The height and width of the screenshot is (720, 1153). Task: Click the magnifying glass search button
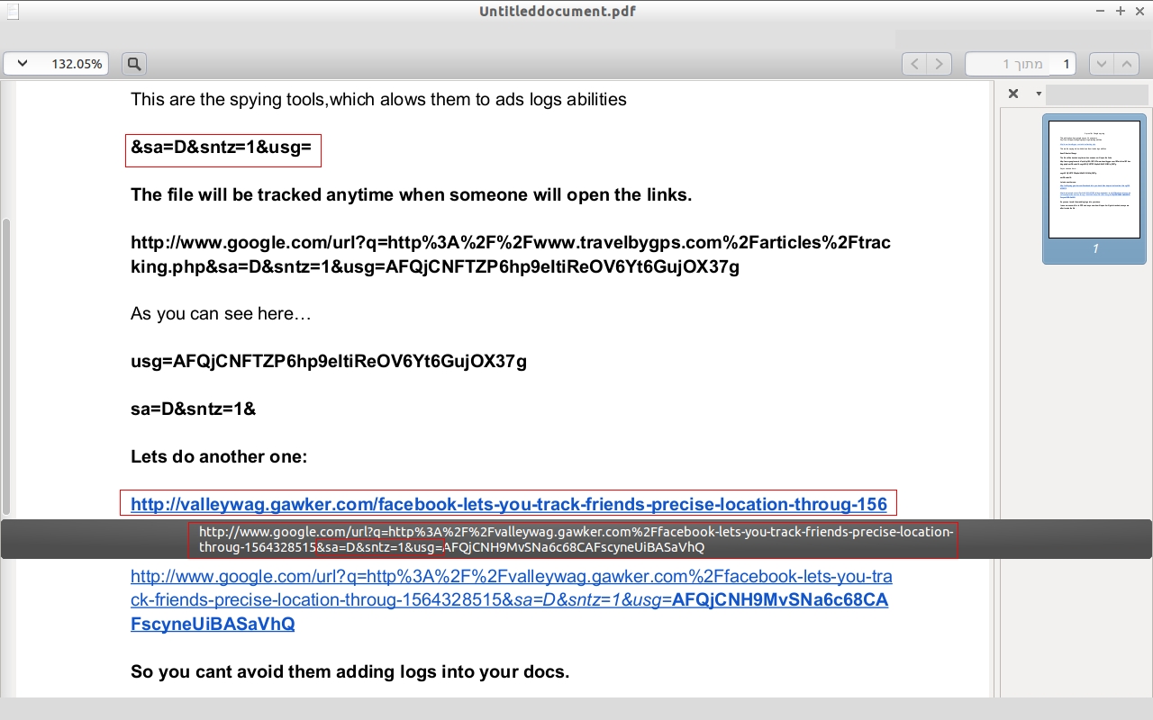coord(134,64)
